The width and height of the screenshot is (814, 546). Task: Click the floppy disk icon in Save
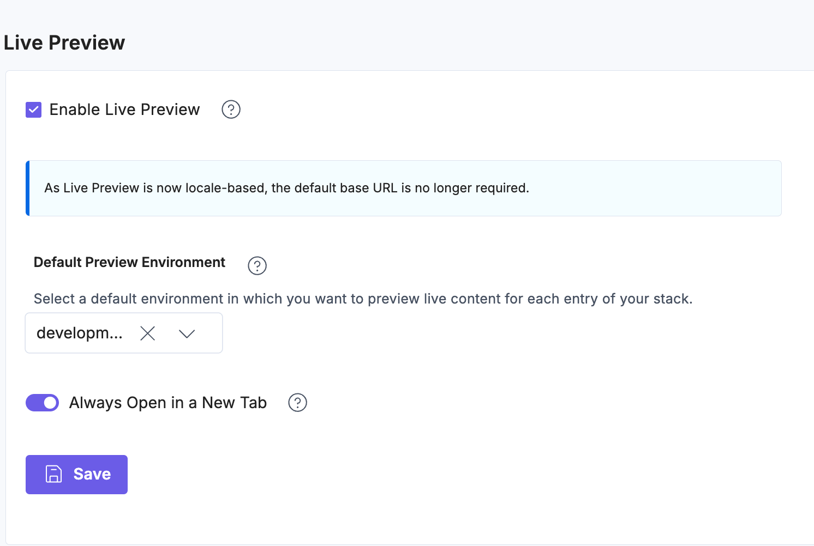pyautogui.click(x=53, y=474)
